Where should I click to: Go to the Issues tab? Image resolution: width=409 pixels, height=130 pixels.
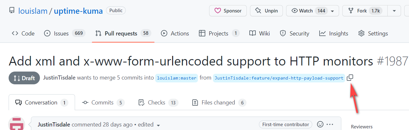click(x=64, y=34)
